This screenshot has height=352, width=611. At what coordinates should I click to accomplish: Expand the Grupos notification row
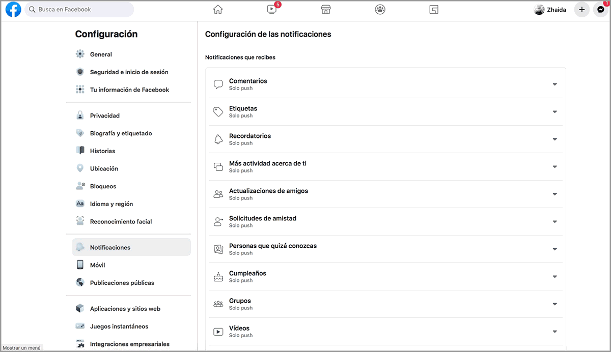(x=554, y=304)
